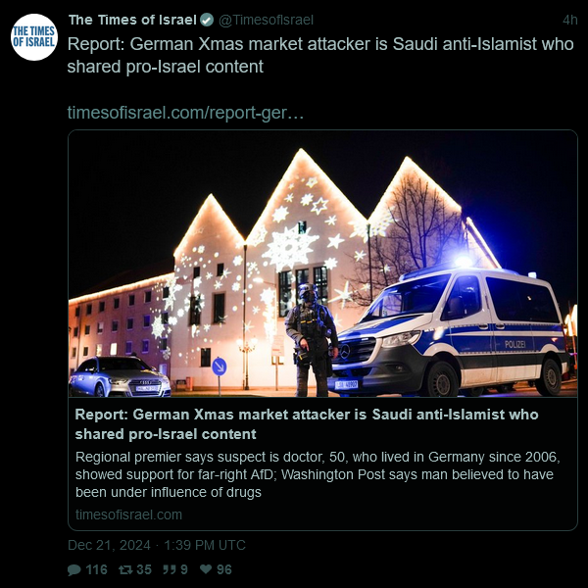
Task: Click the tweet's main headline text
Action: (320, 55)
